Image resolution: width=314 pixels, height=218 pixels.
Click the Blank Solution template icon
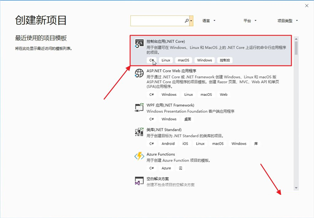click(x=139, y=181)
